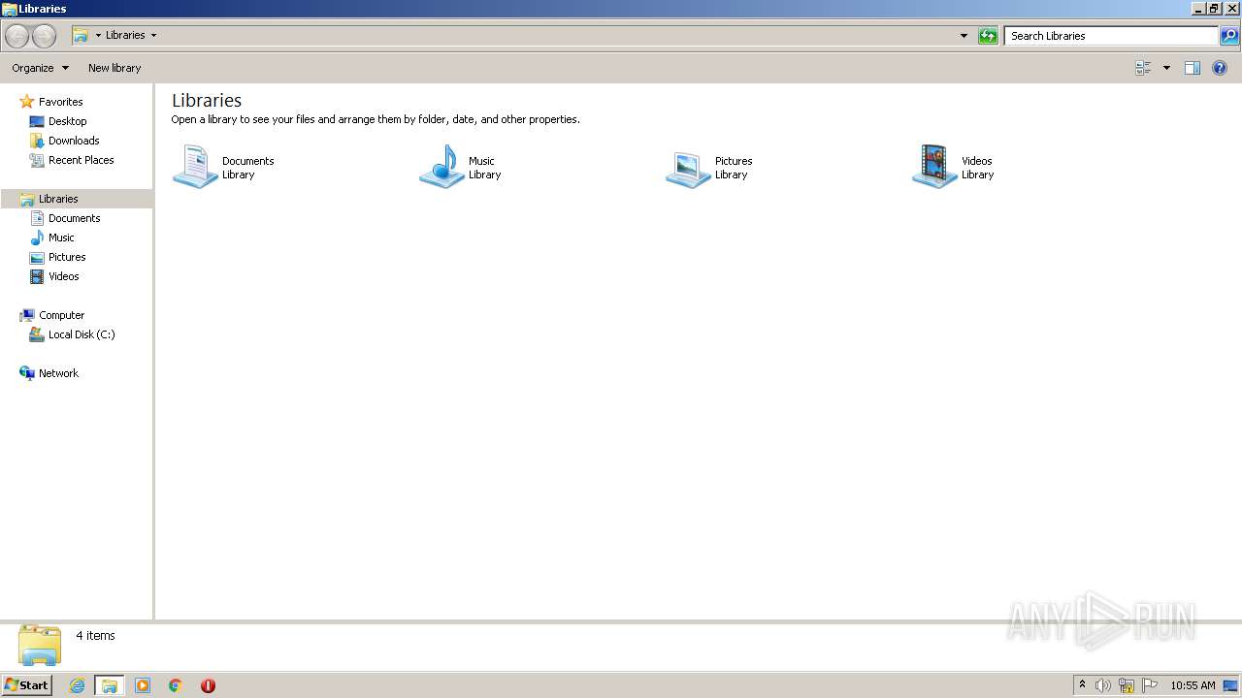Click the Libraries heading text
Image resolution: width=1242 pixels, height=698 pixels.
click(207, 100)
